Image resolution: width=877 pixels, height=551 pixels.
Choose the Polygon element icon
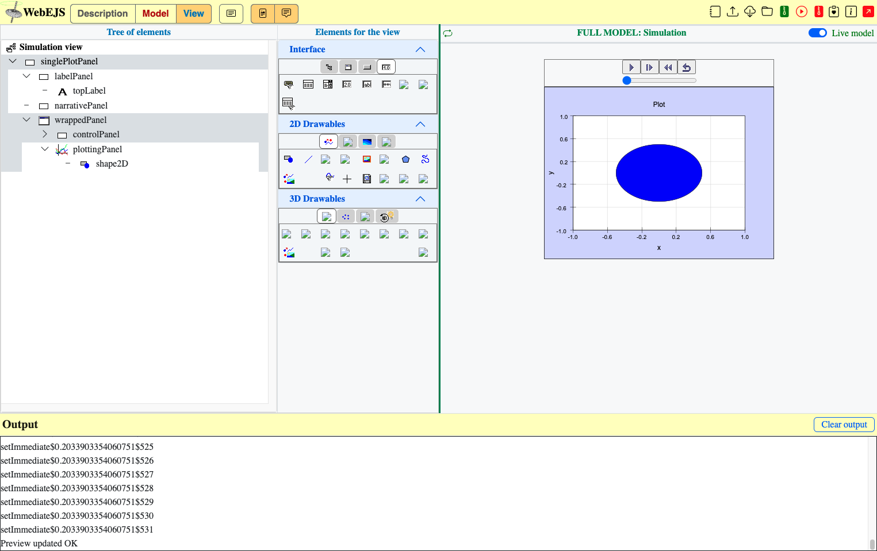[405, 159]
